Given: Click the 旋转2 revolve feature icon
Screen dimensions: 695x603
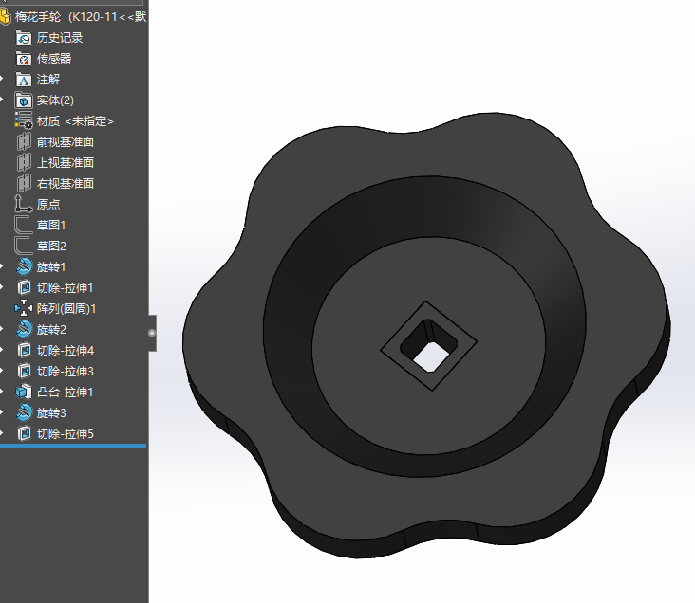Looking at the screenshot, I should (24, 329).
